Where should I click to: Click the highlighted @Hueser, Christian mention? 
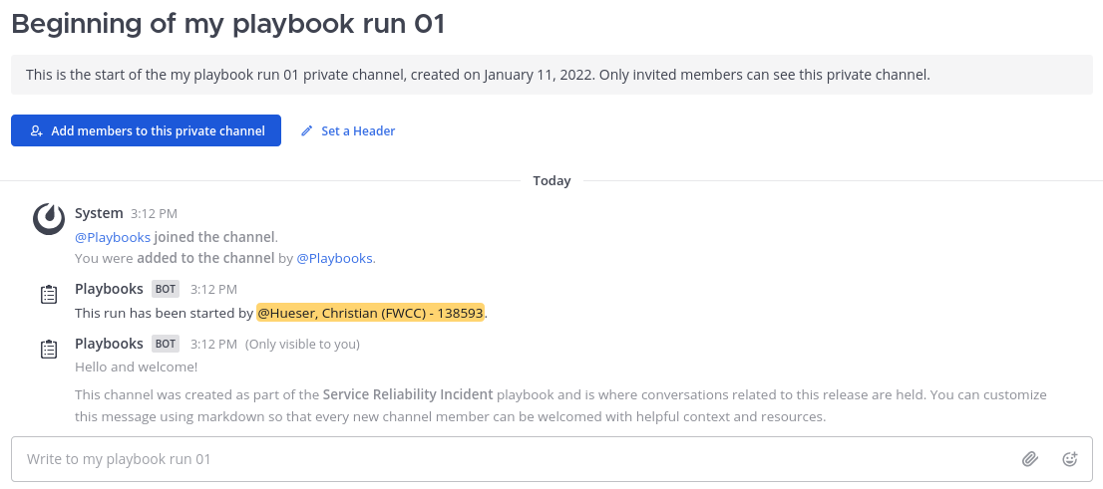coord(370,313)
